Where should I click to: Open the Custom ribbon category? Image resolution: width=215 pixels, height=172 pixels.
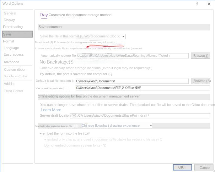click(x=15, y=69)
